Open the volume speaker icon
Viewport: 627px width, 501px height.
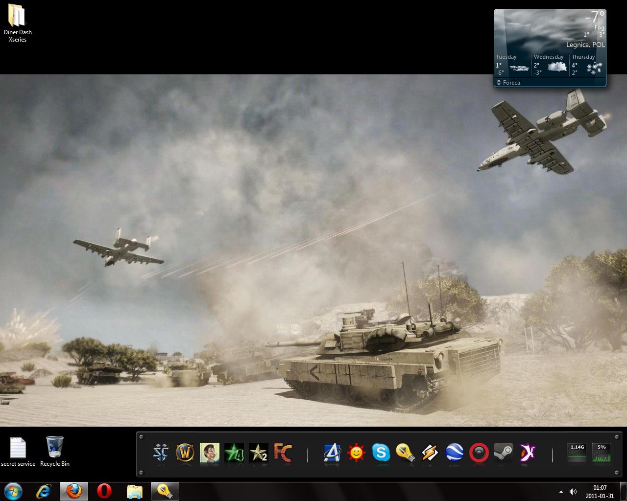coord(573,492)
